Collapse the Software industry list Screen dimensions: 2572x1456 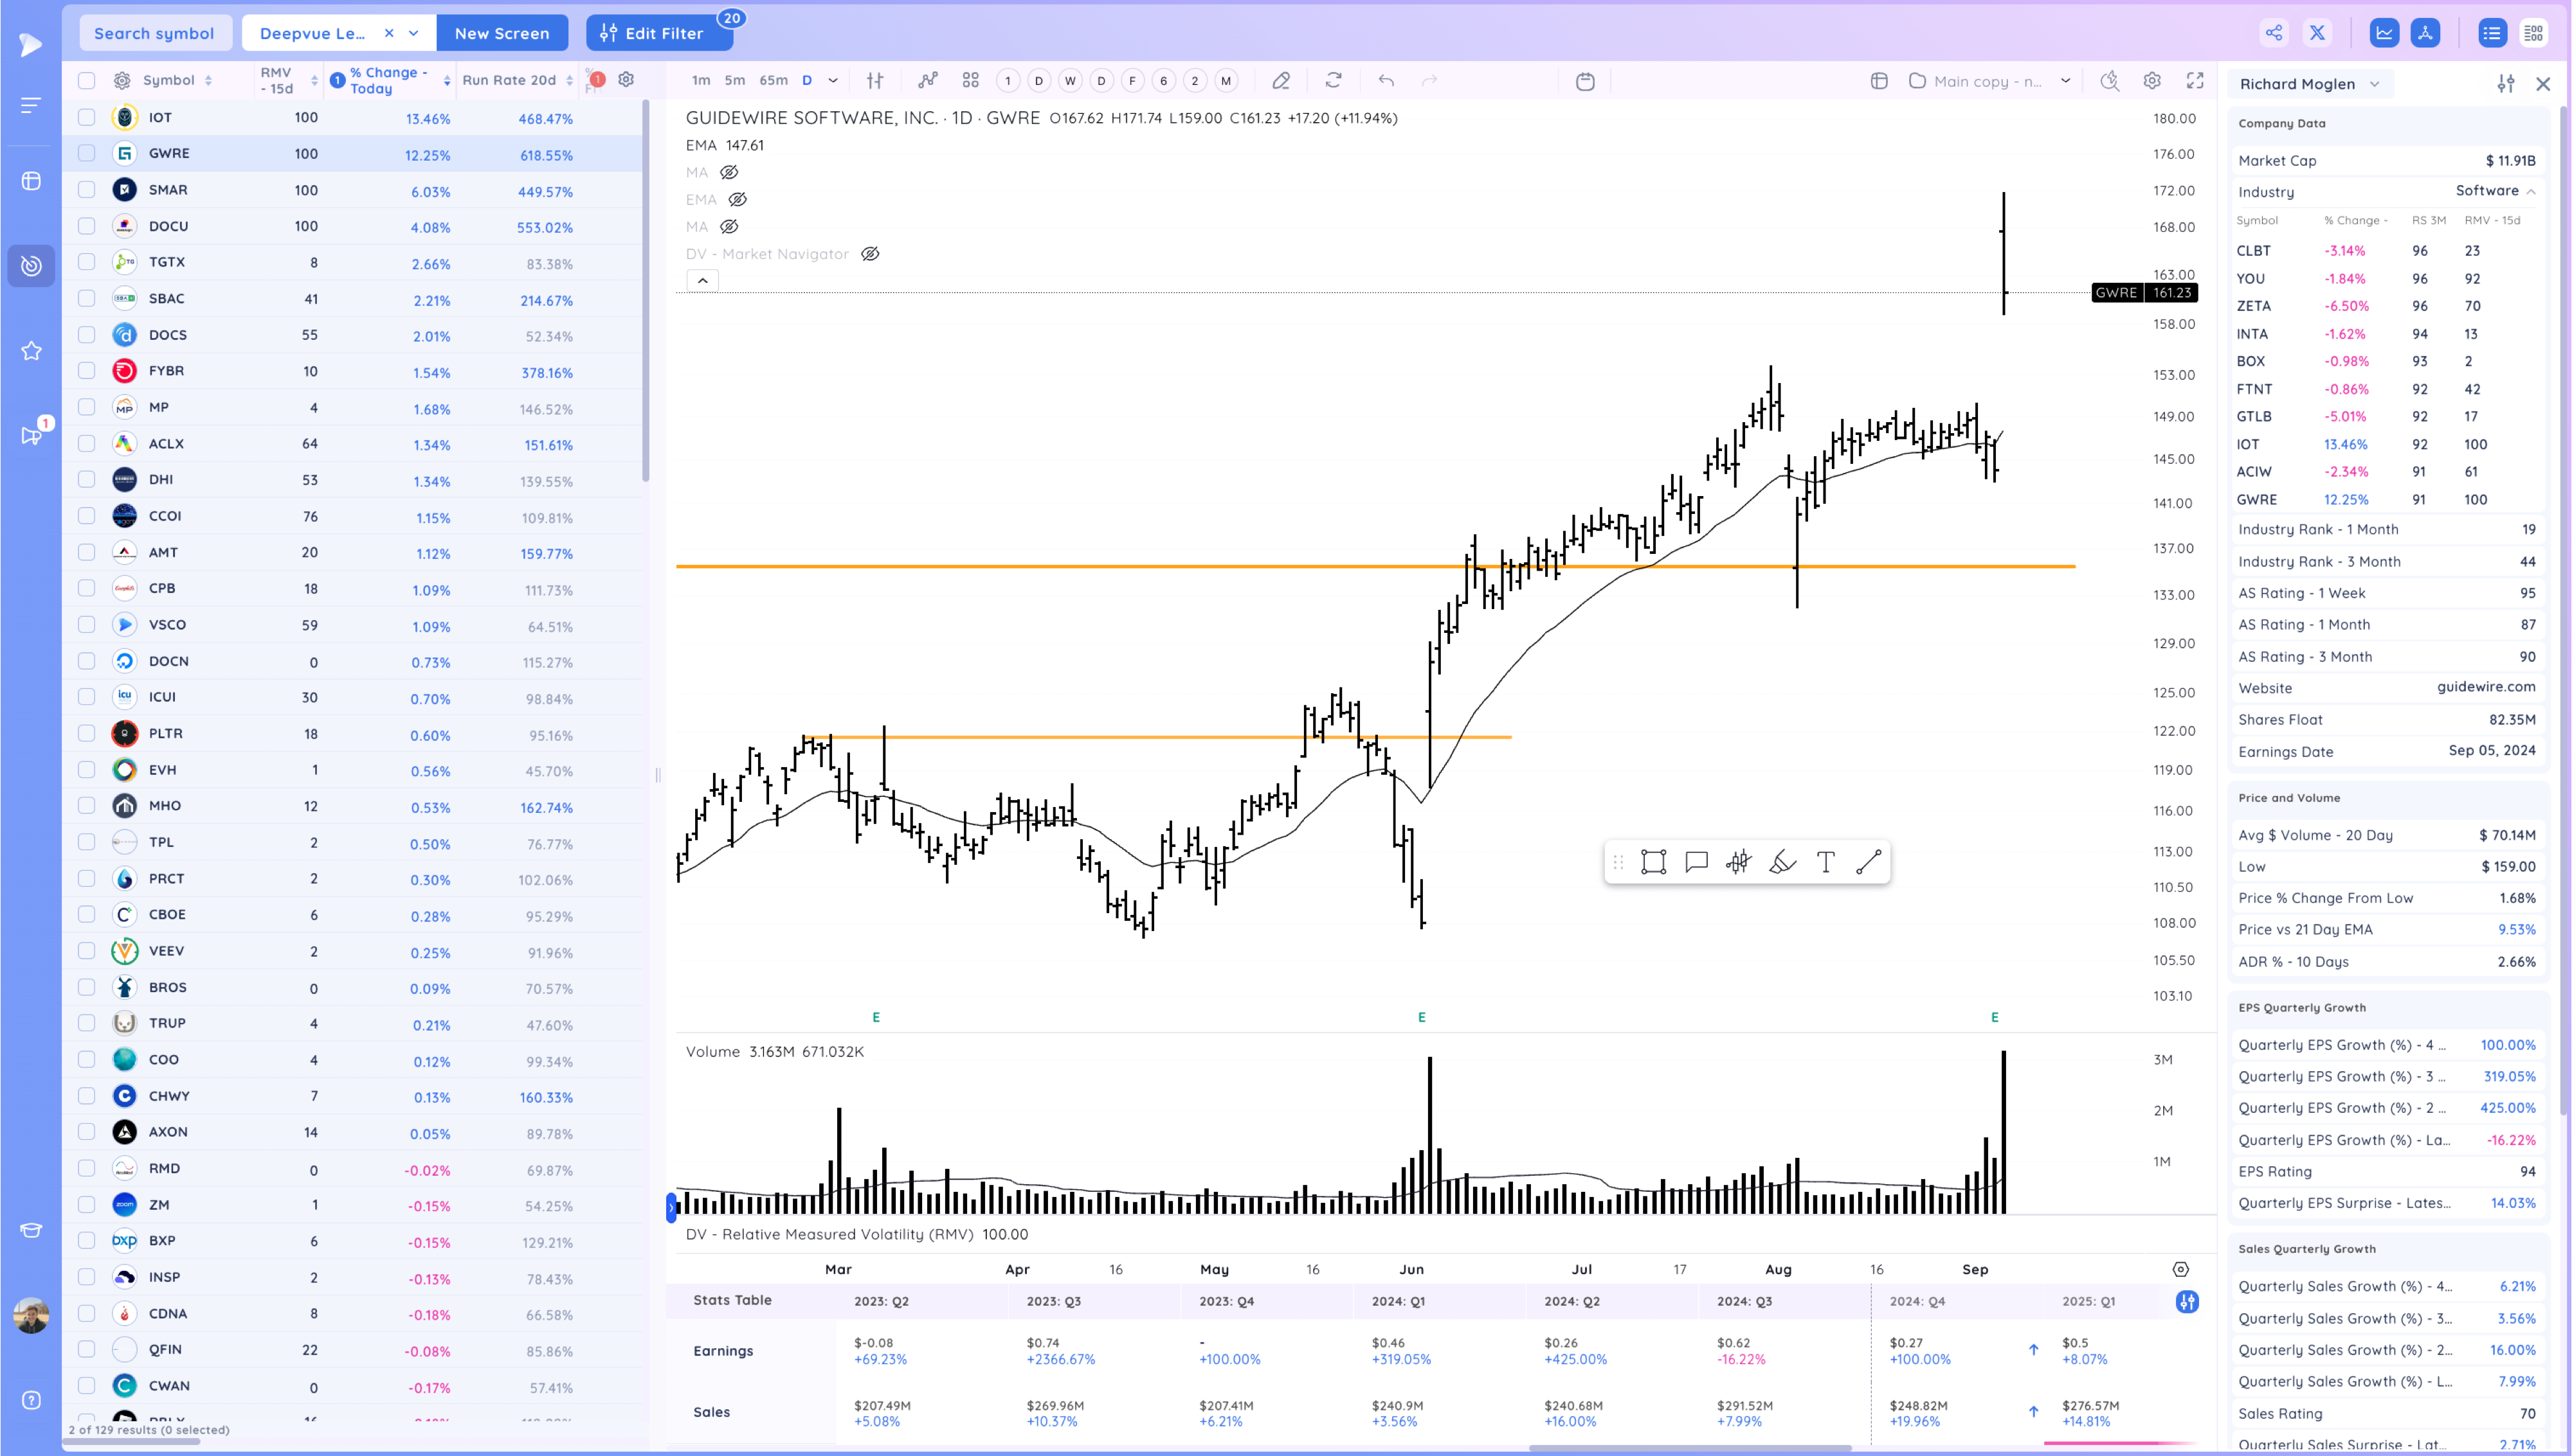2531,191
